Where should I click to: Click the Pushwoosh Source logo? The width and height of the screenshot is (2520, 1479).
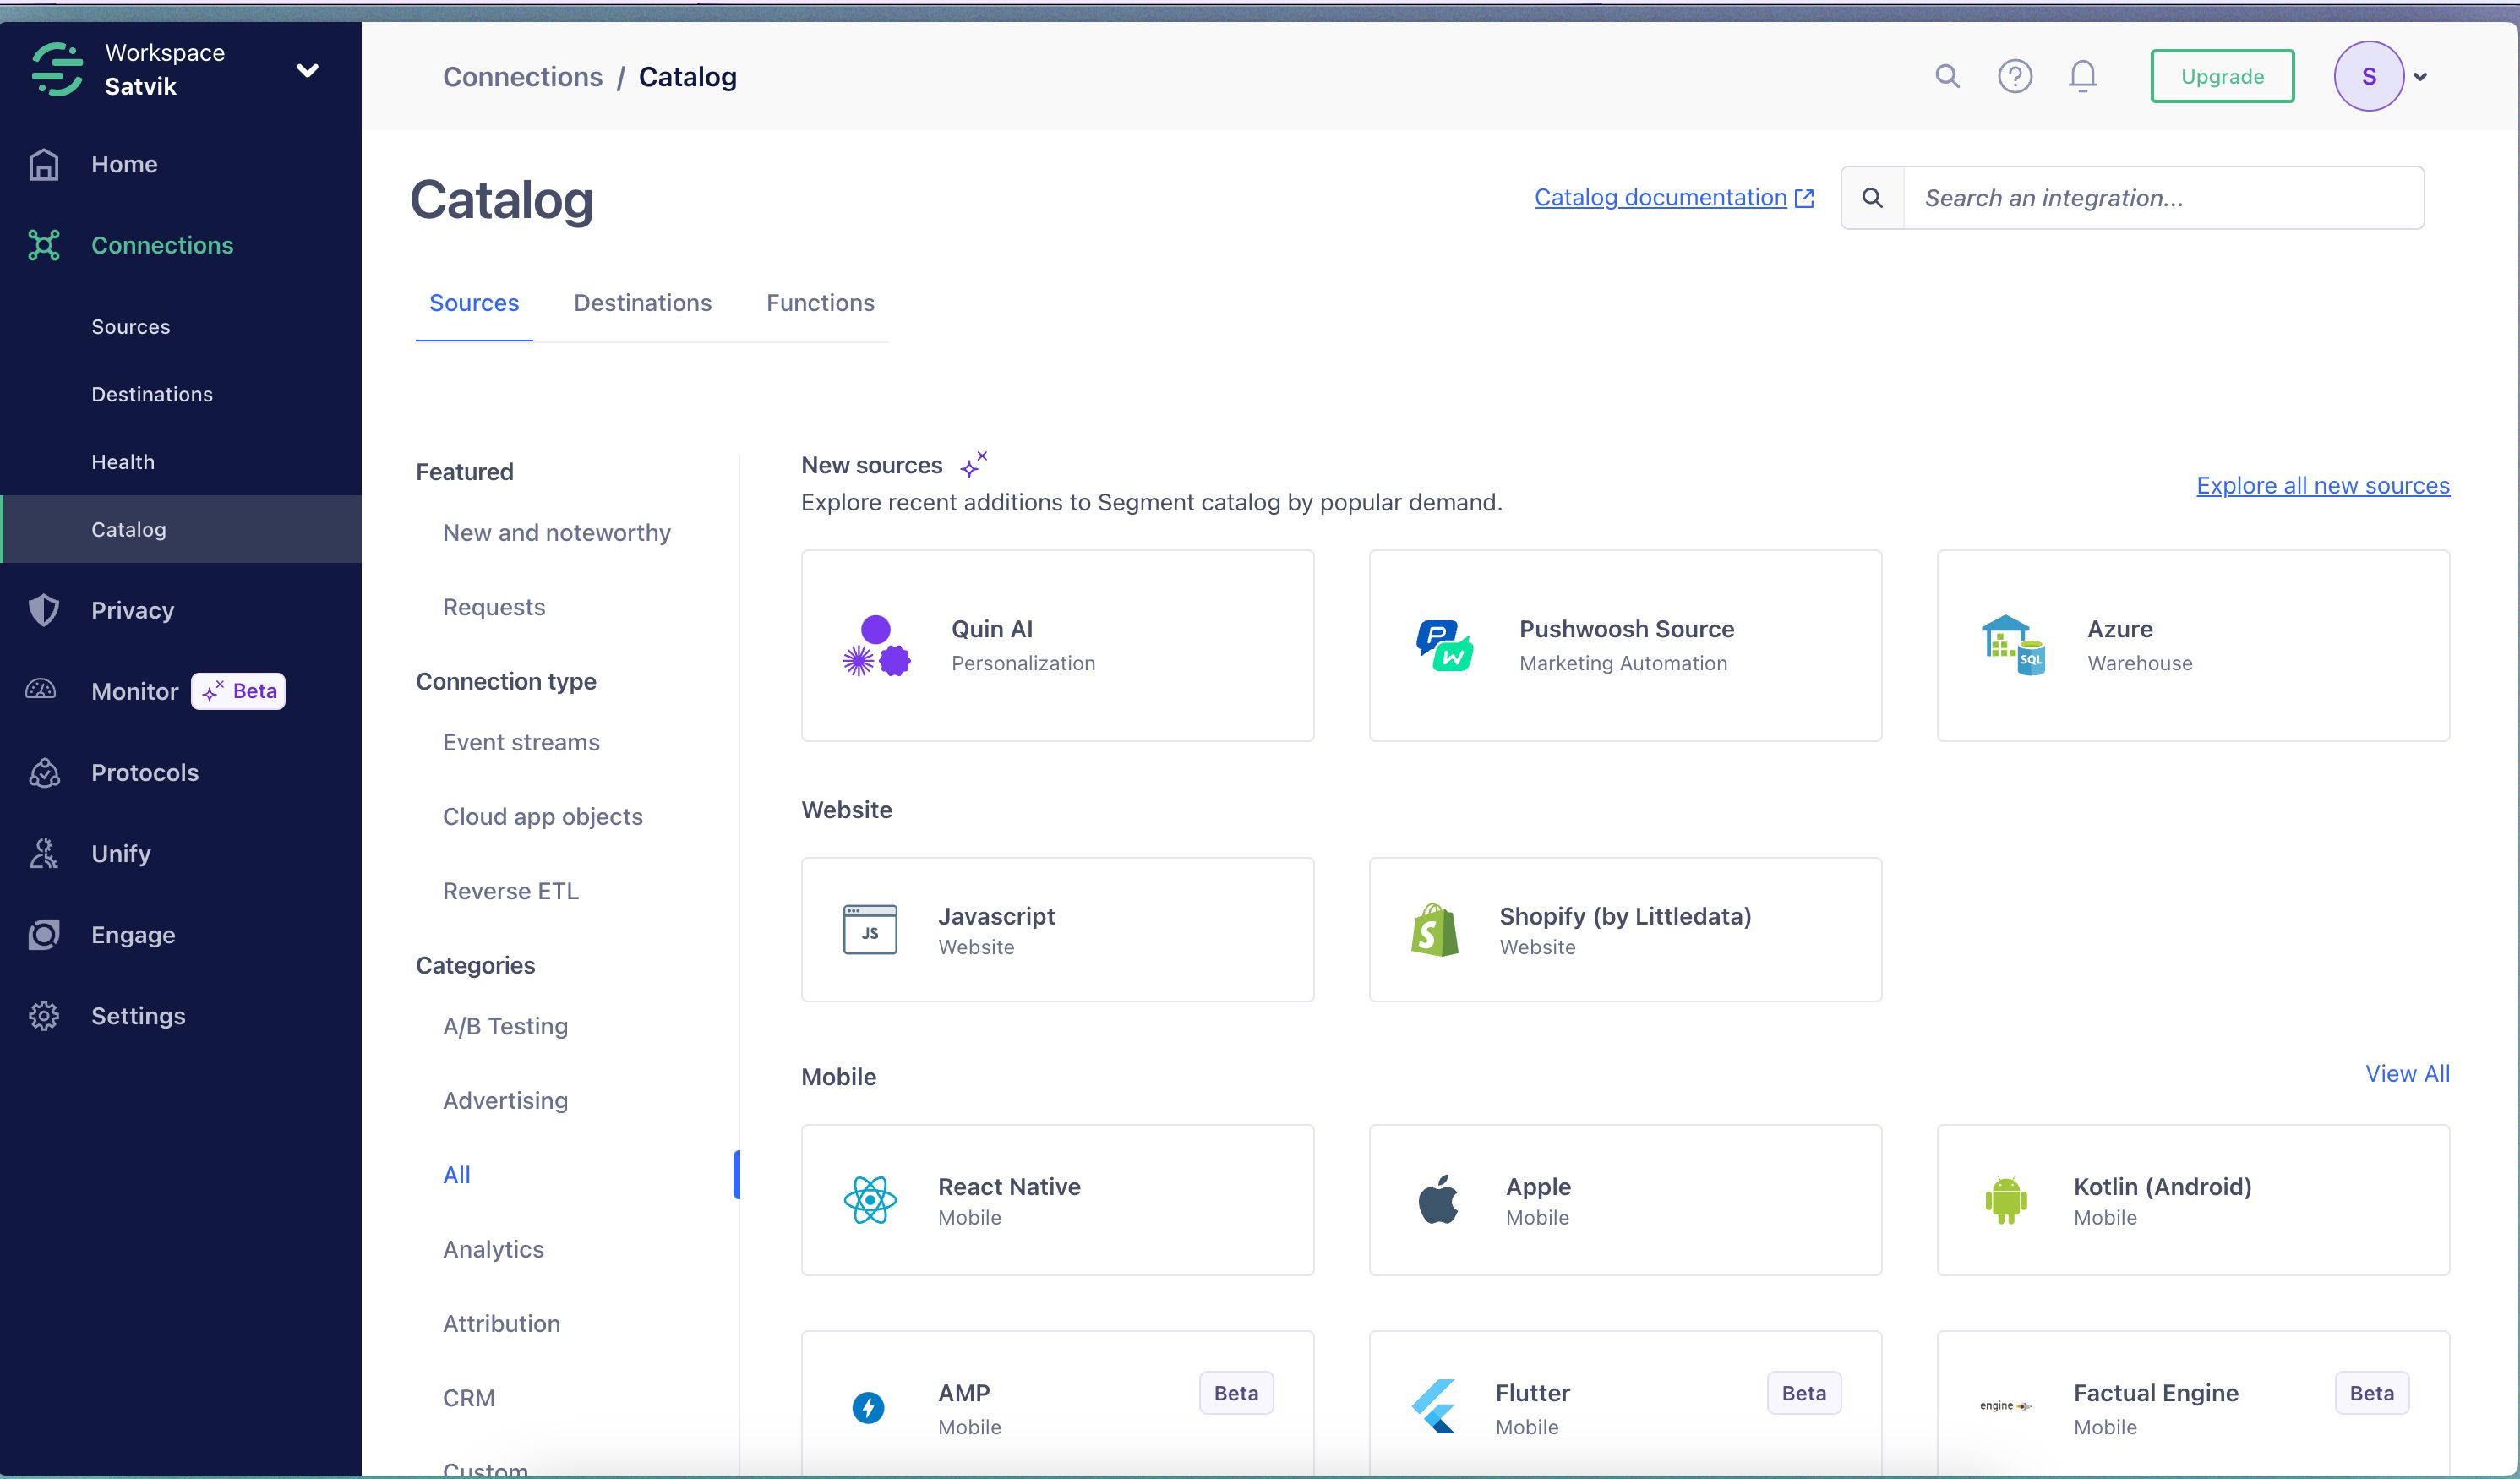(1445, 646)
